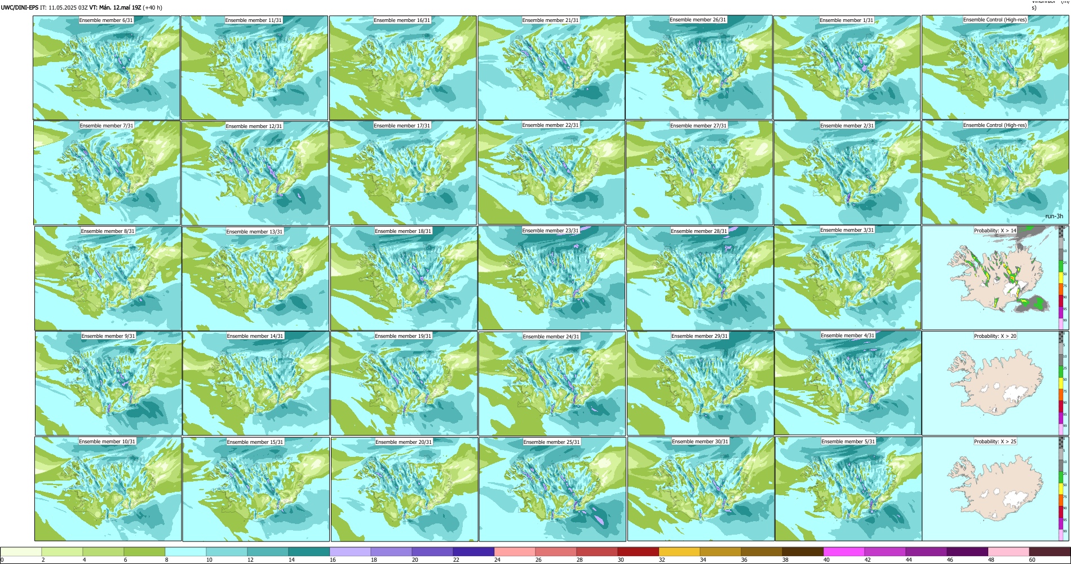Click the Ensemble member 16/31 map

pos(403,68)
